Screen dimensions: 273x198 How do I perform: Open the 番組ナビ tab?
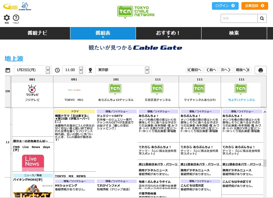35,33
